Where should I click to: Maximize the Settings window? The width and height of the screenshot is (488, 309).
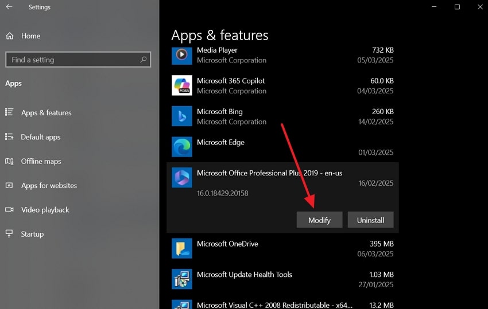click(x=457, y=6)
